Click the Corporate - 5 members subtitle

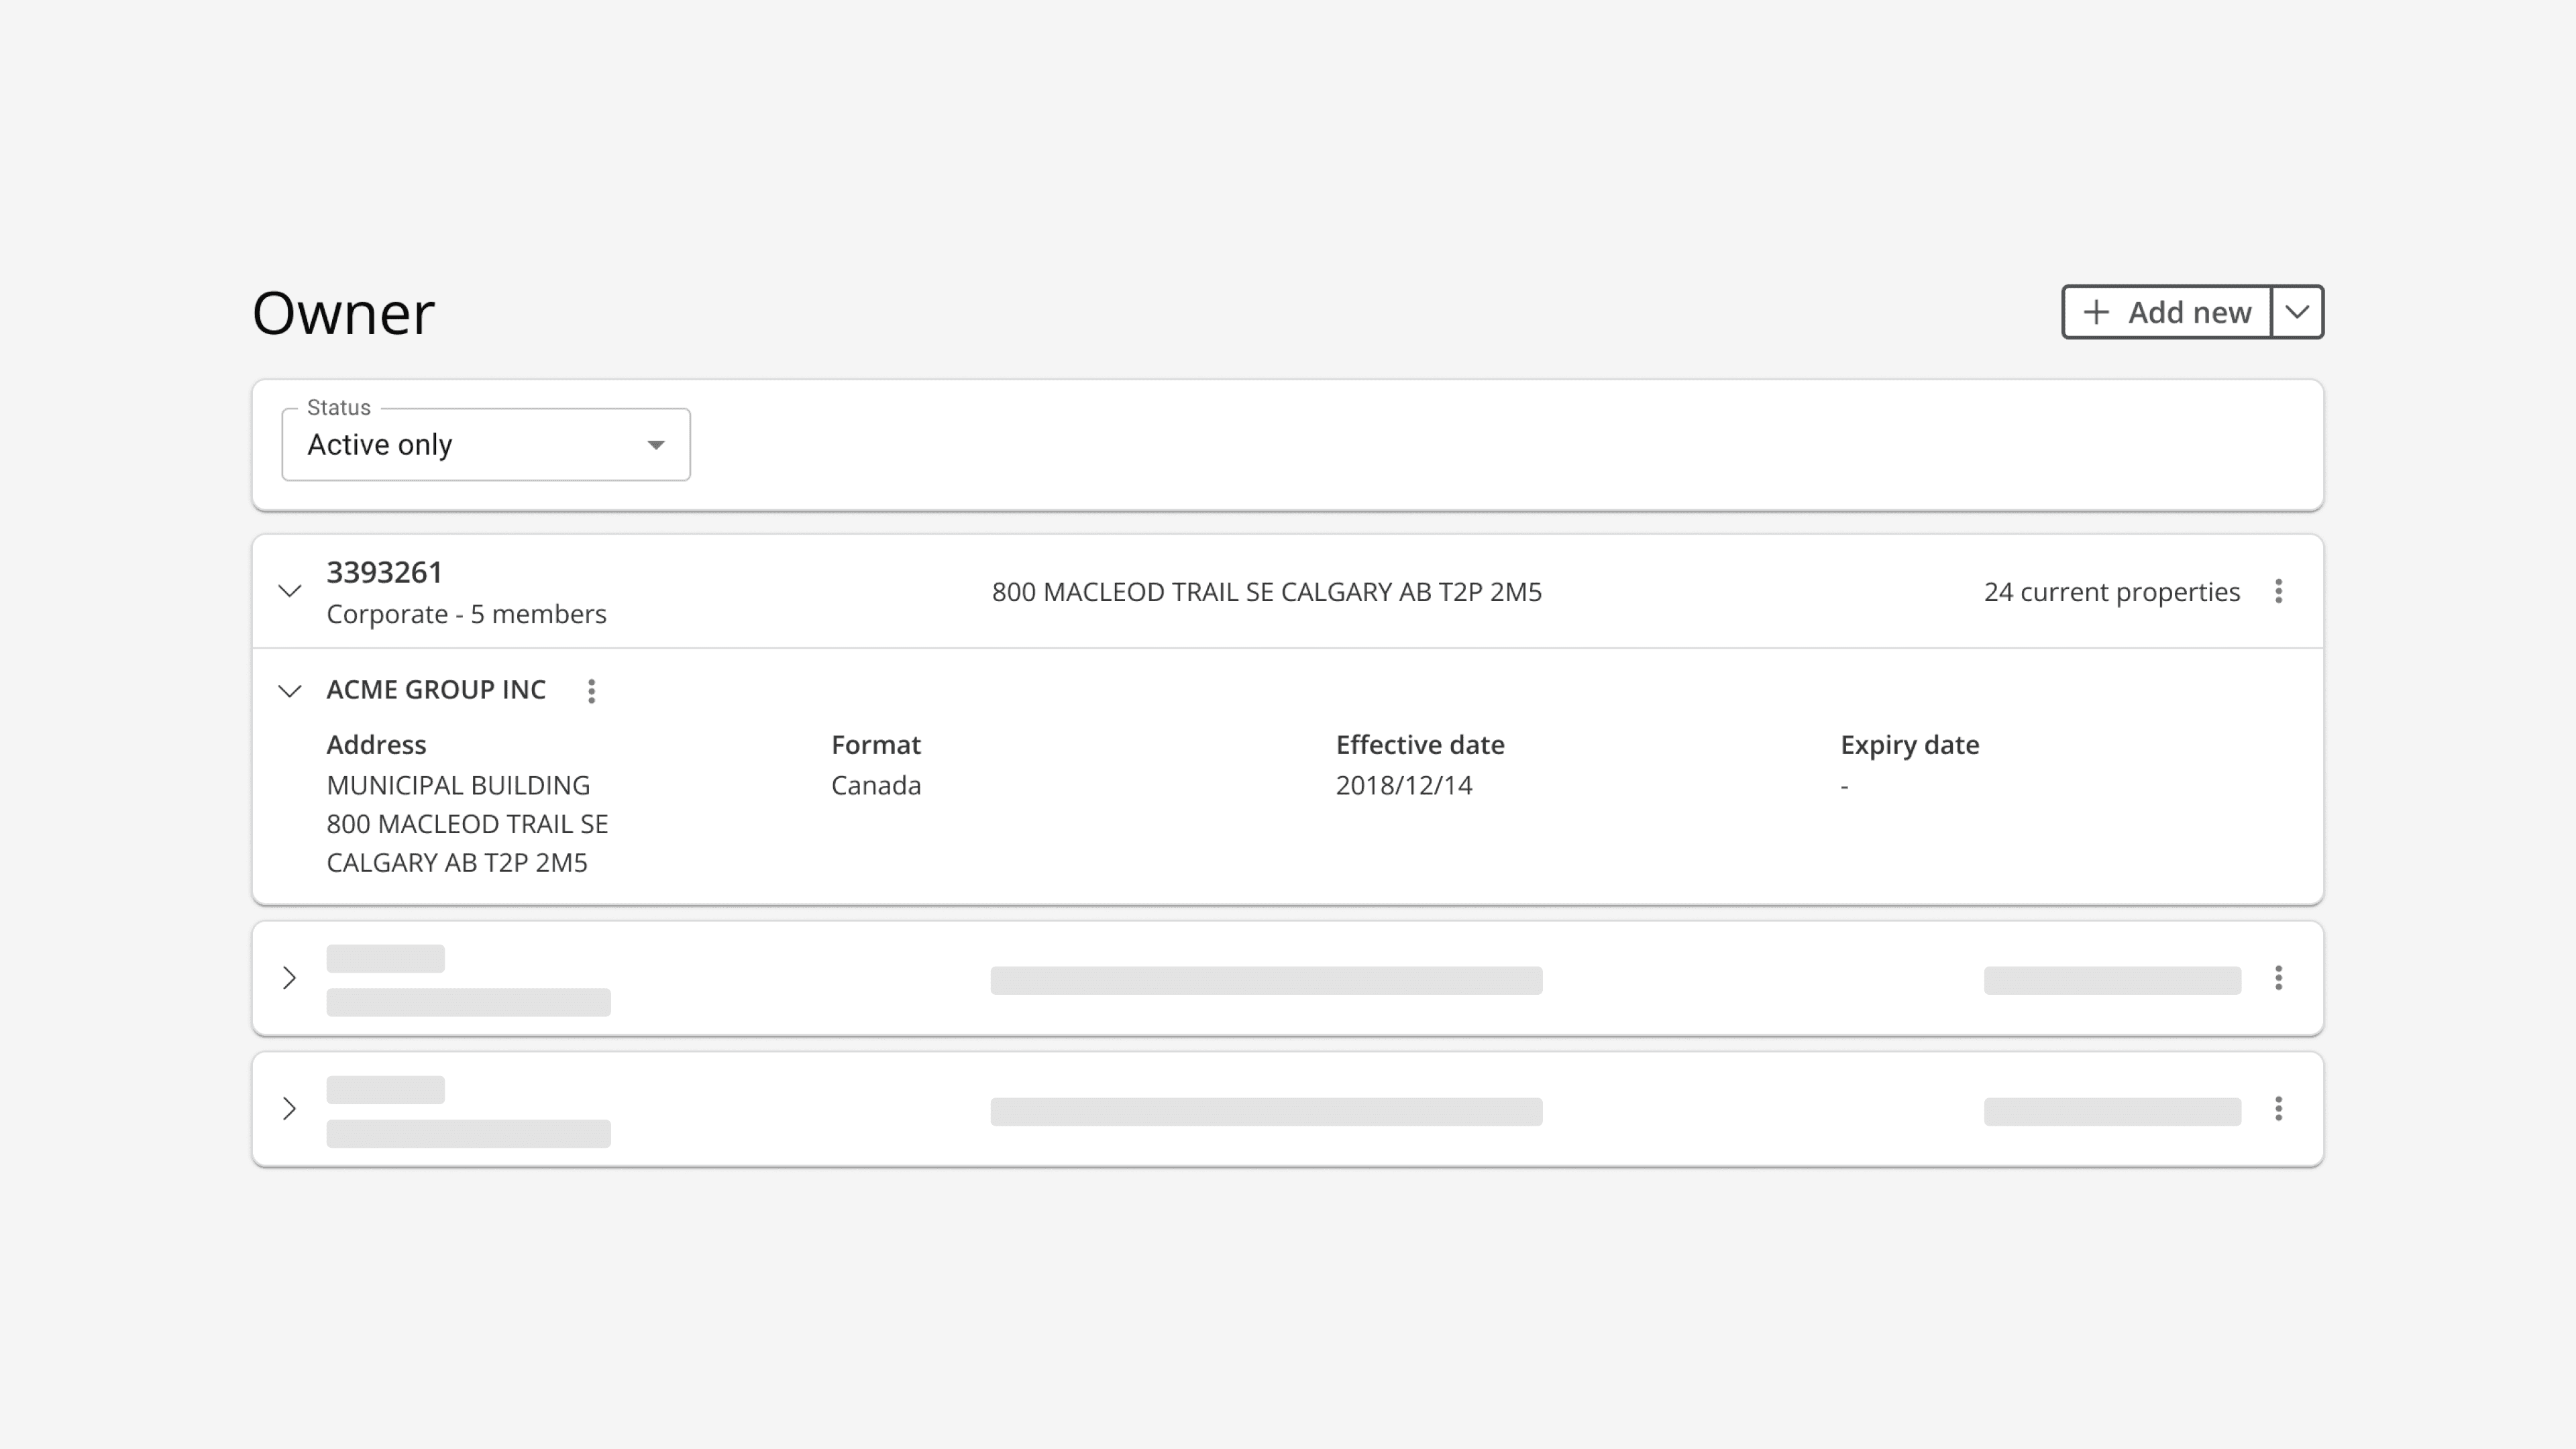[x=466, y=614]
